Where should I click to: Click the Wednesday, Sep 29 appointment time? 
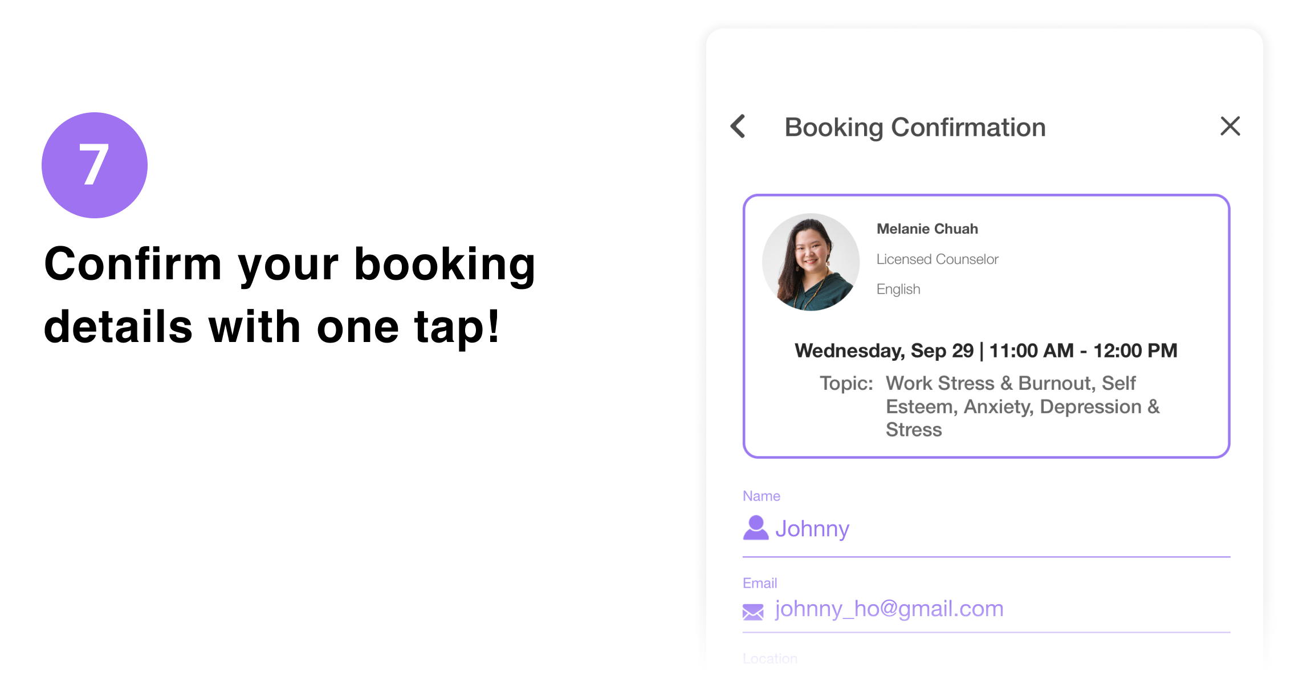point(884,351)
